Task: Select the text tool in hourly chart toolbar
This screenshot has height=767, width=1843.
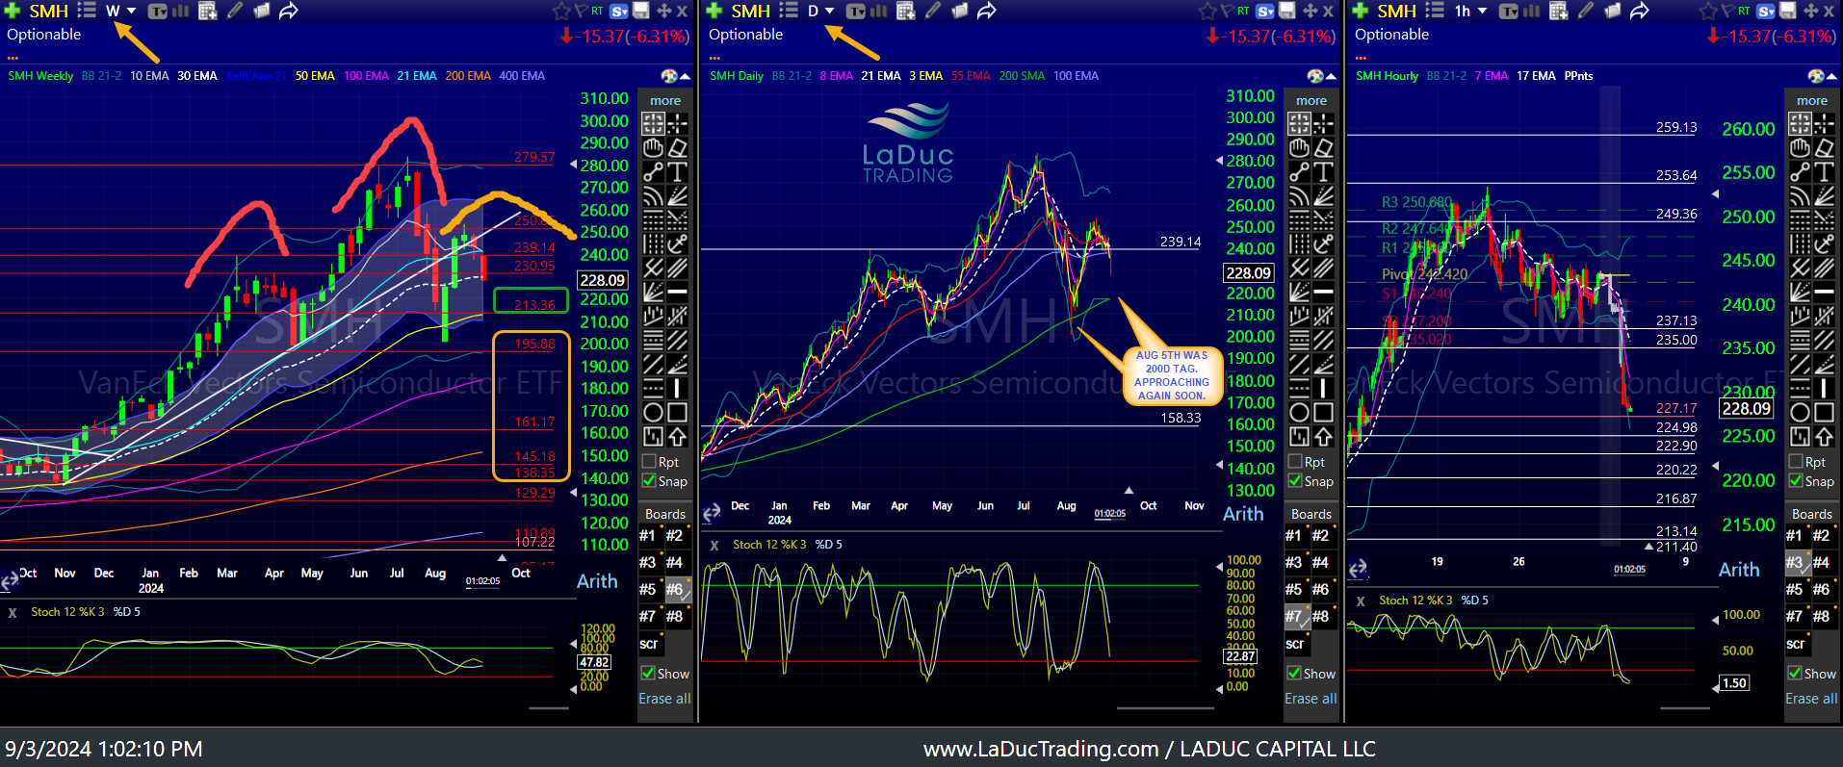Action: pyautogui.click(x=1825, y=171)
